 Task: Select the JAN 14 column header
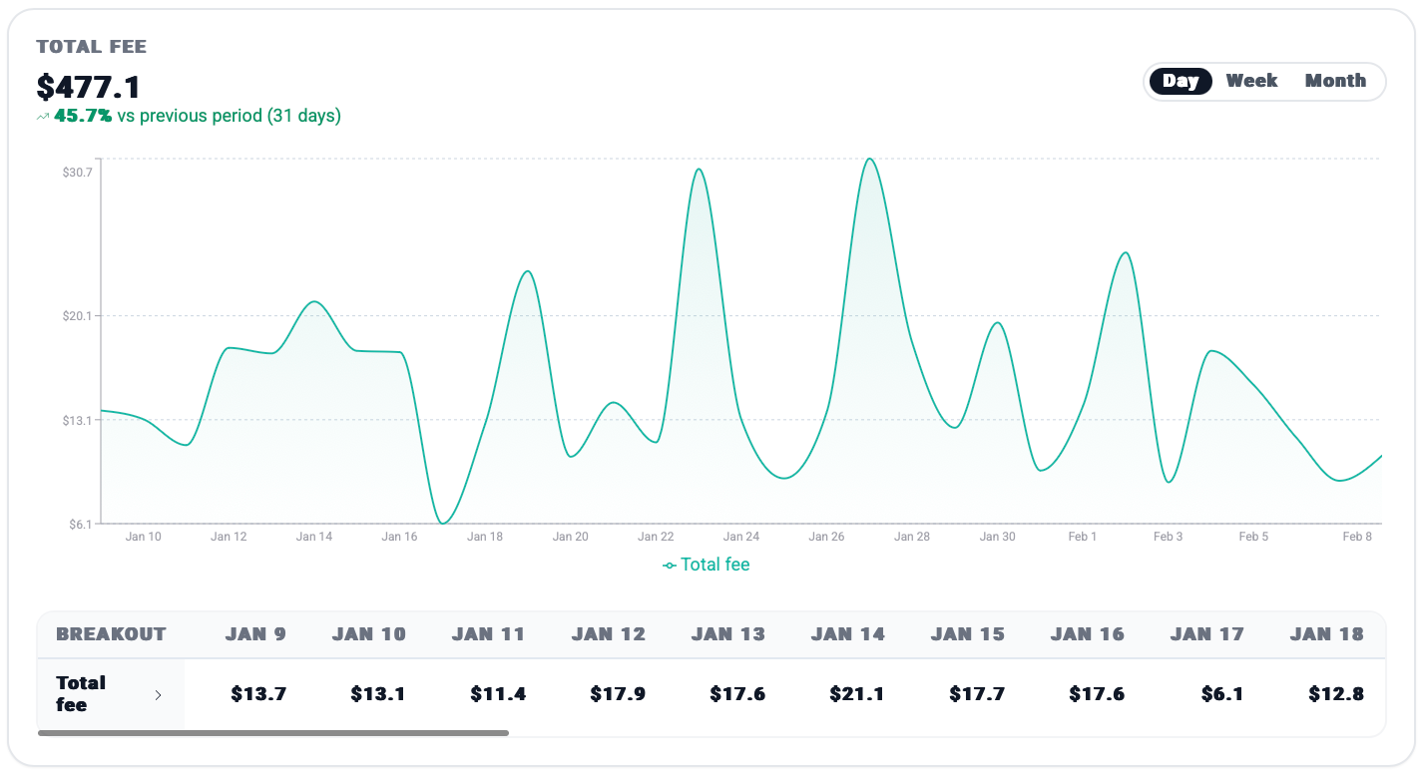847,634
